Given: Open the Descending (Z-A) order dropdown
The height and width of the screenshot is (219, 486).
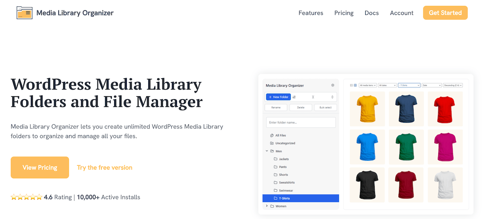Looking at the screenshot, I should tap(453, 85).
